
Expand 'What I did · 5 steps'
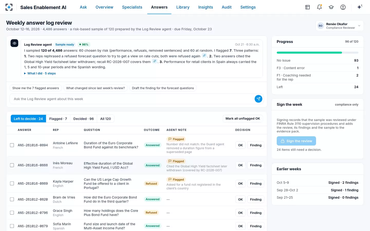40,73
